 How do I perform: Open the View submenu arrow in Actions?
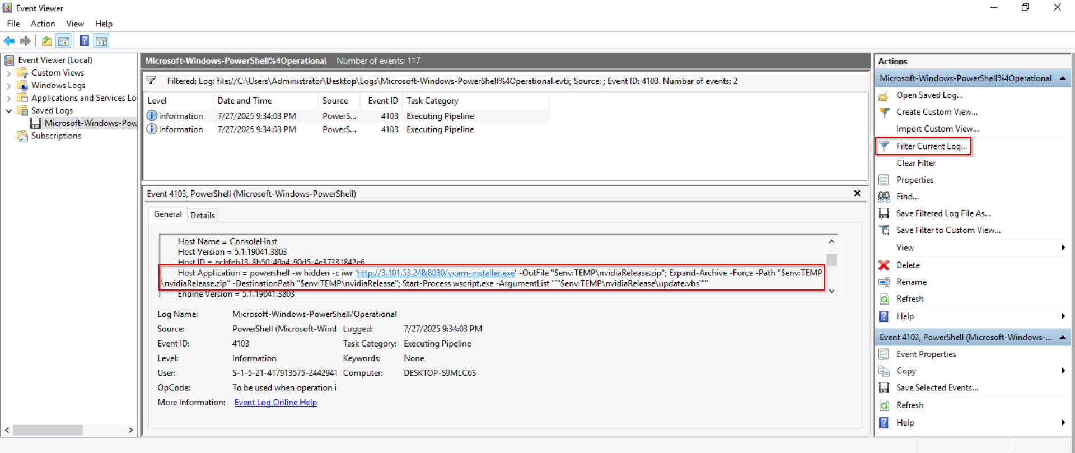[1063, 247]
